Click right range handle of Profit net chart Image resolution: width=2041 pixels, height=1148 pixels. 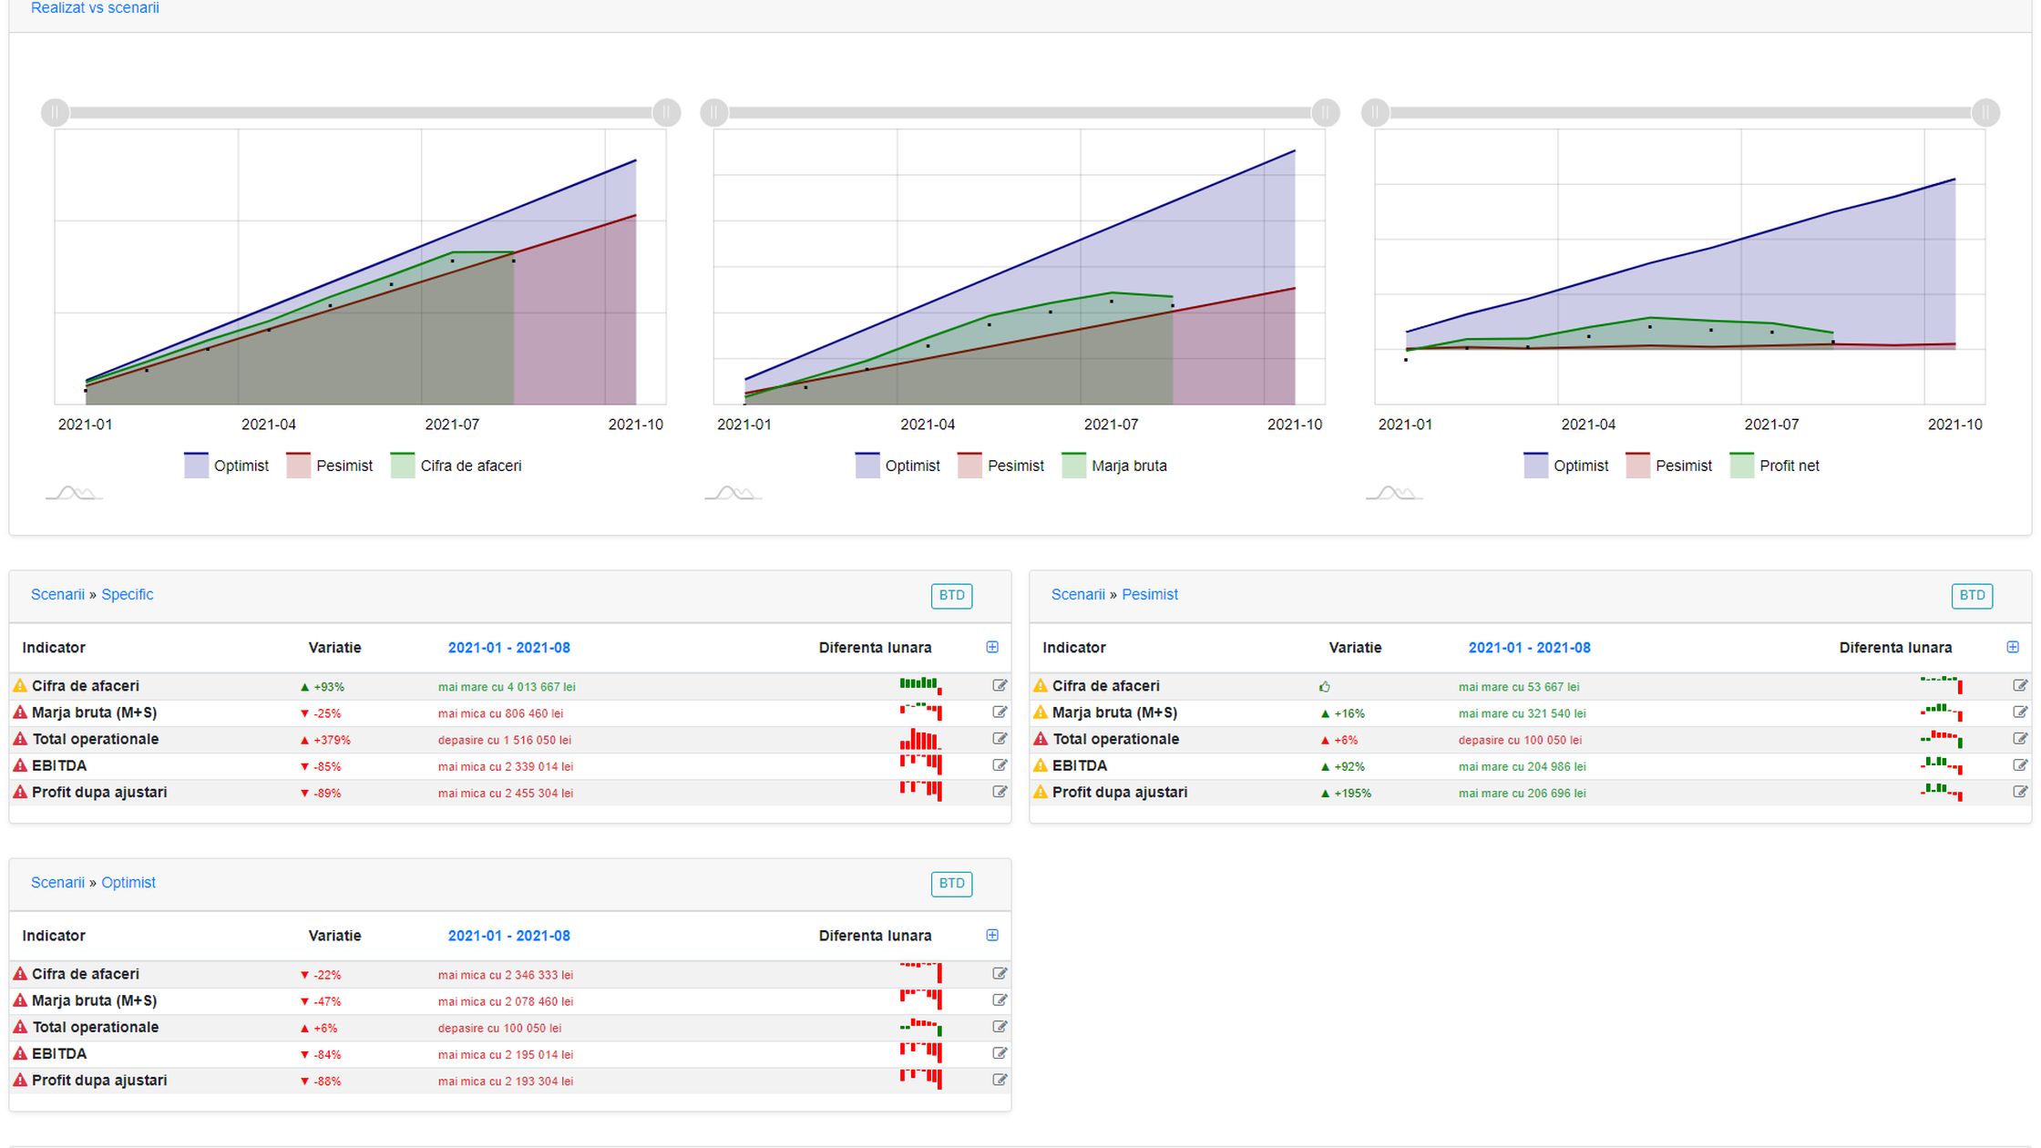(x=1985, y=113)
